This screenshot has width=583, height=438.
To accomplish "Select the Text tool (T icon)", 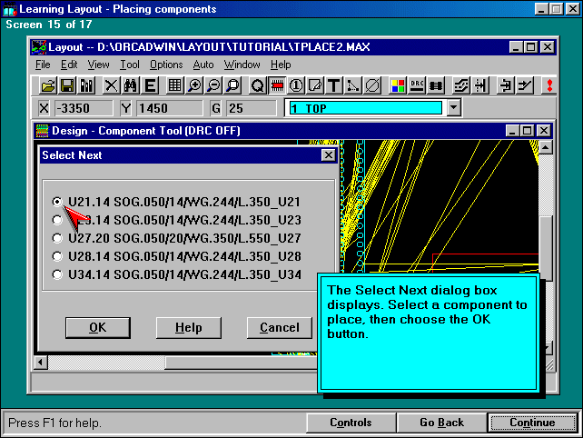I will tap(334, 85).
